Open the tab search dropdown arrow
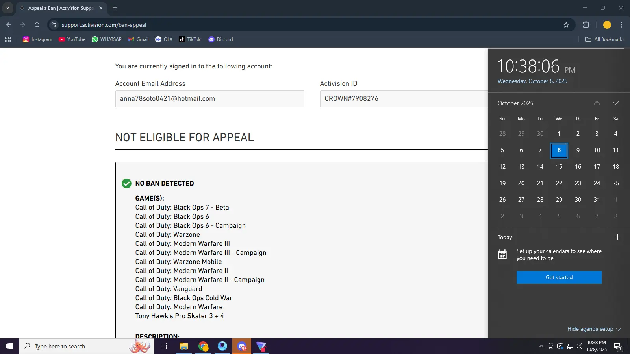630x354 pixels. (x=8, y=8)
